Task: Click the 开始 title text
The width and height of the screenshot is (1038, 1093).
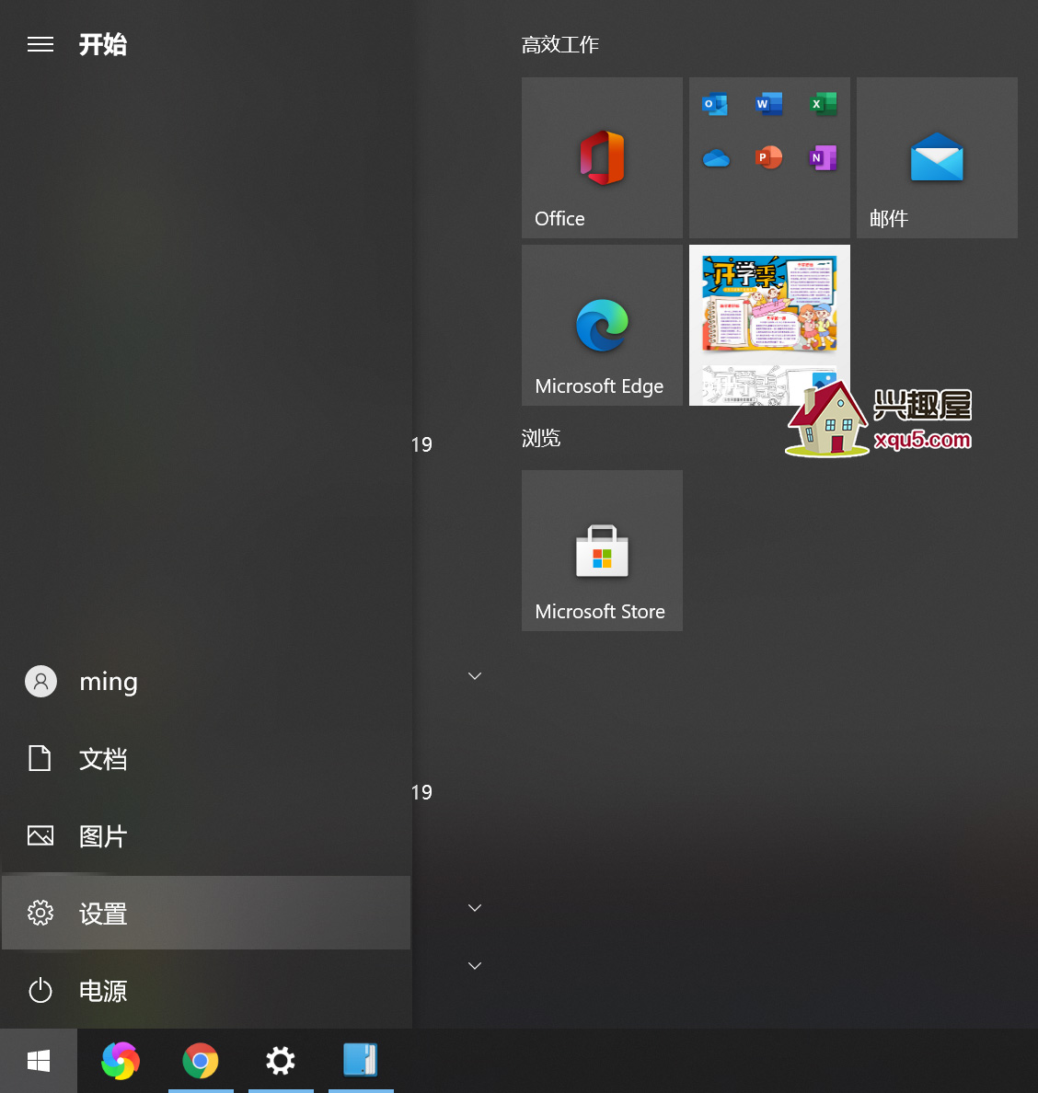Action: click(x=102, y=44)
